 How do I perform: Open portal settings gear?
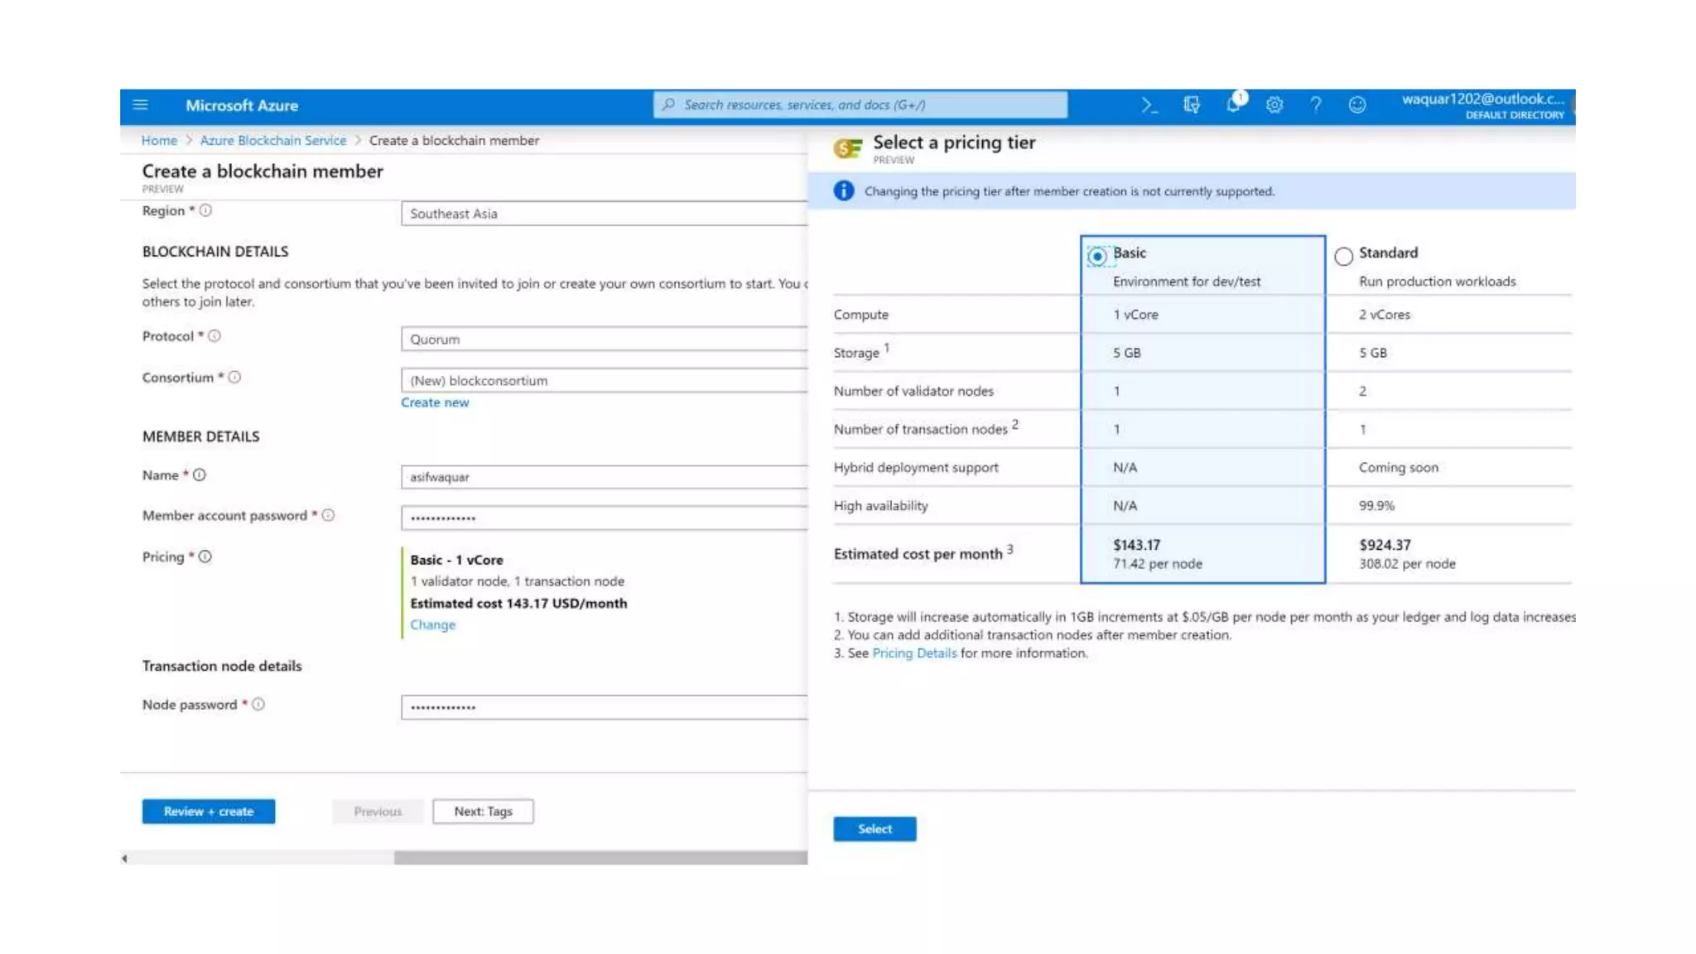pyautogui.click(x=1274, y=105)
